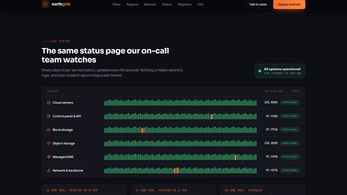
Task: Click the orange incident bars in Network & backbone
Action: (176, 170)
